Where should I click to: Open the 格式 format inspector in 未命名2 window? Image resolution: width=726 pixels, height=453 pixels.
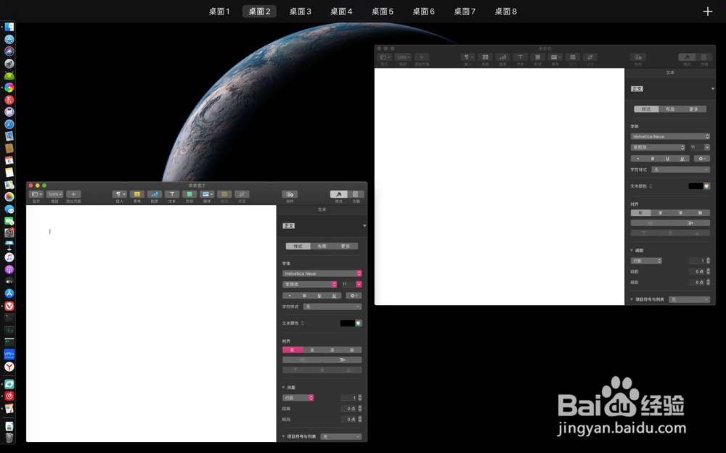pos(338,194)
